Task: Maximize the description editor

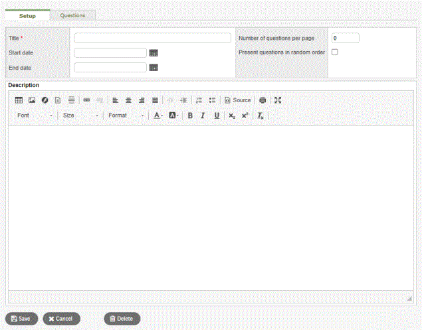Action: [278, 100]
